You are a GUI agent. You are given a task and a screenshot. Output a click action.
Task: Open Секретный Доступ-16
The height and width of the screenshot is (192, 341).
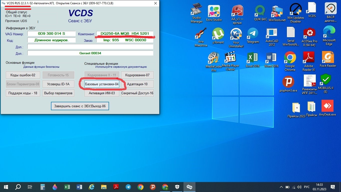(137, 93)
